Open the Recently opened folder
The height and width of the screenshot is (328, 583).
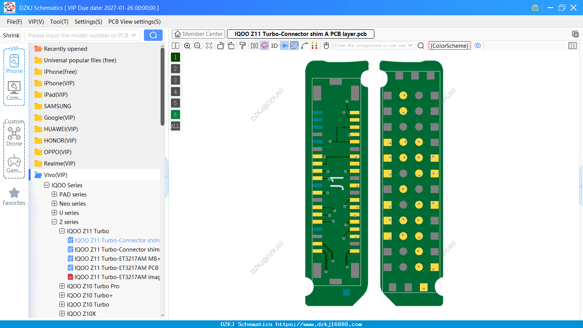65,49
